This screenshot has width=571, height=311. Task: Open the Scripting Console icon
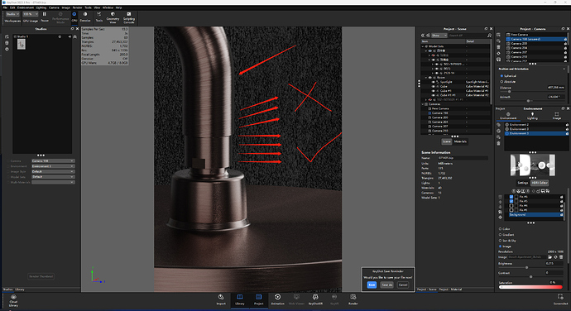point(128,17)
